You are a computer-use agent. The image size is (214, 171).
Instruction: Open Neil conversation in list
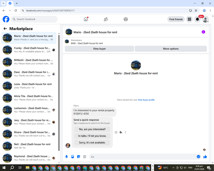point(29,146)
